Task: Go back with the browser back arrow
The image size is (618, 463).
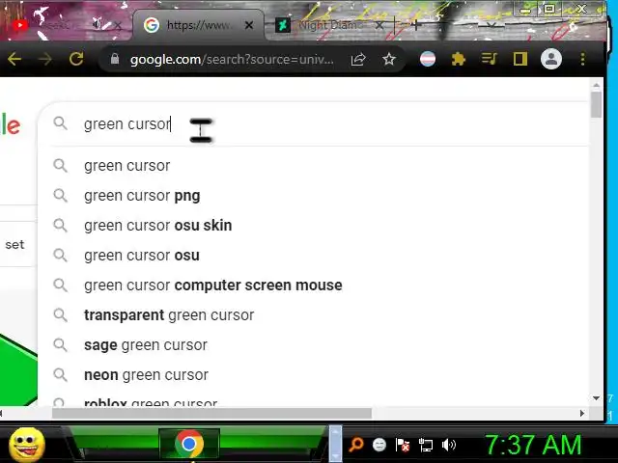Action: point(14,59)
